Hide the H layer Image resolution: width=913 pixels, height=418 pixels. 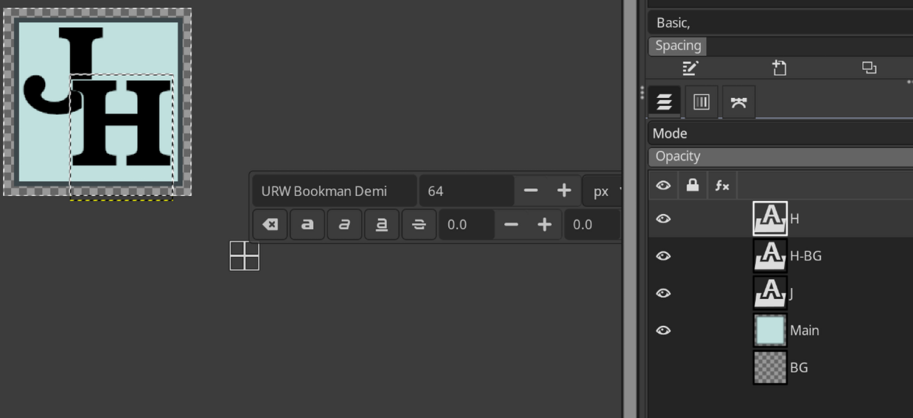click(x=663, y=218)
